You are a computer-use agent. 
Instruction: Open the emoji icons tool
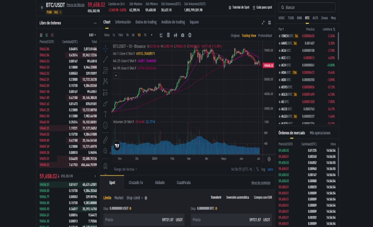coord(105,125)
